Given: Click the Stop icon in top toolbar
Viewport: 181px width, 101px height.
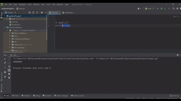Looking at the screenshot, I should (x=169, y=9).
